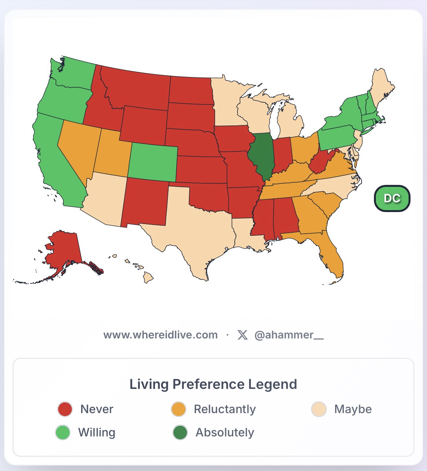427x471 pixels.
Task: Select the dark green Illinois state
Action: click(263, 155)
